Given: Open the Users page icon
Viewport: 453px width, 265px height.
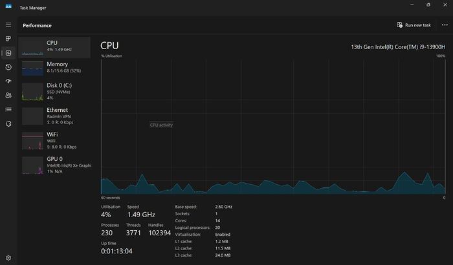Looking at the screenshot, I should pyautogui.click(x=8, y=95).
